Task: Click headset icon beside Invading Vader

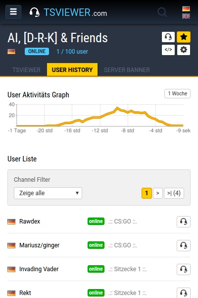Action: (184, 269)
